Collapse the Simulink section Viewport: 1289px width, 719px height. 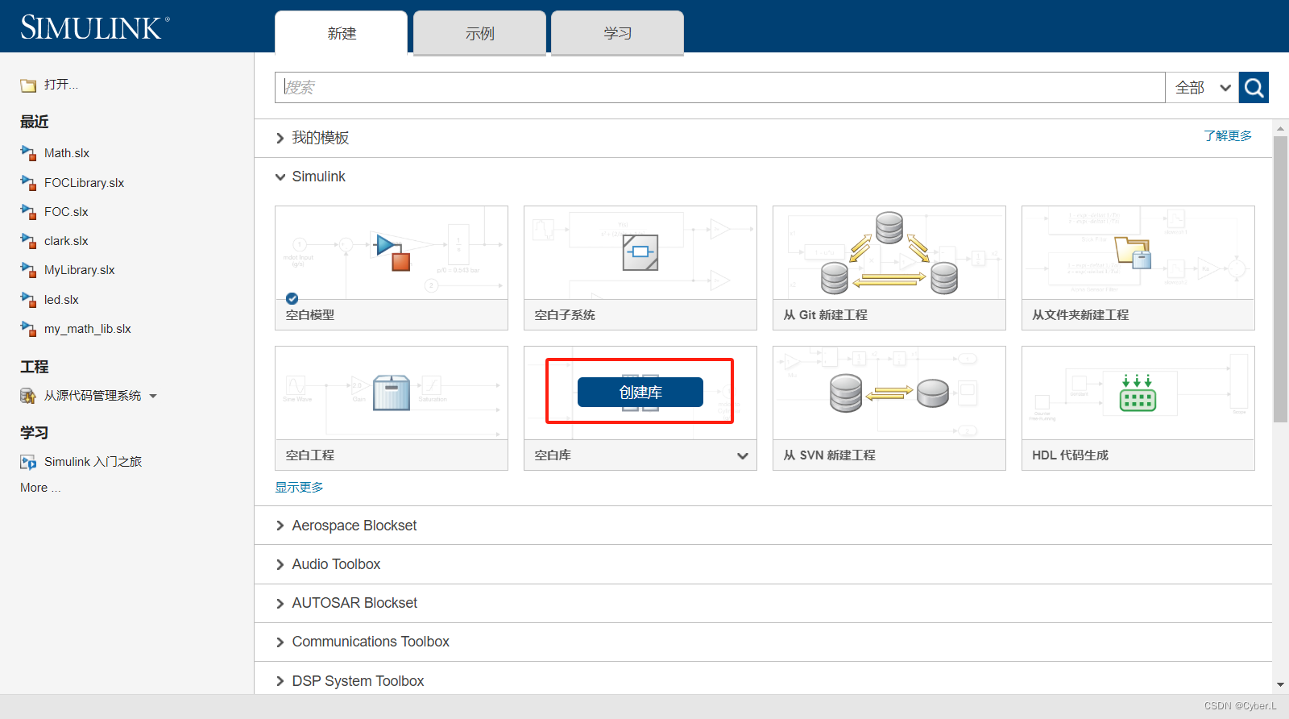point(280,177)
